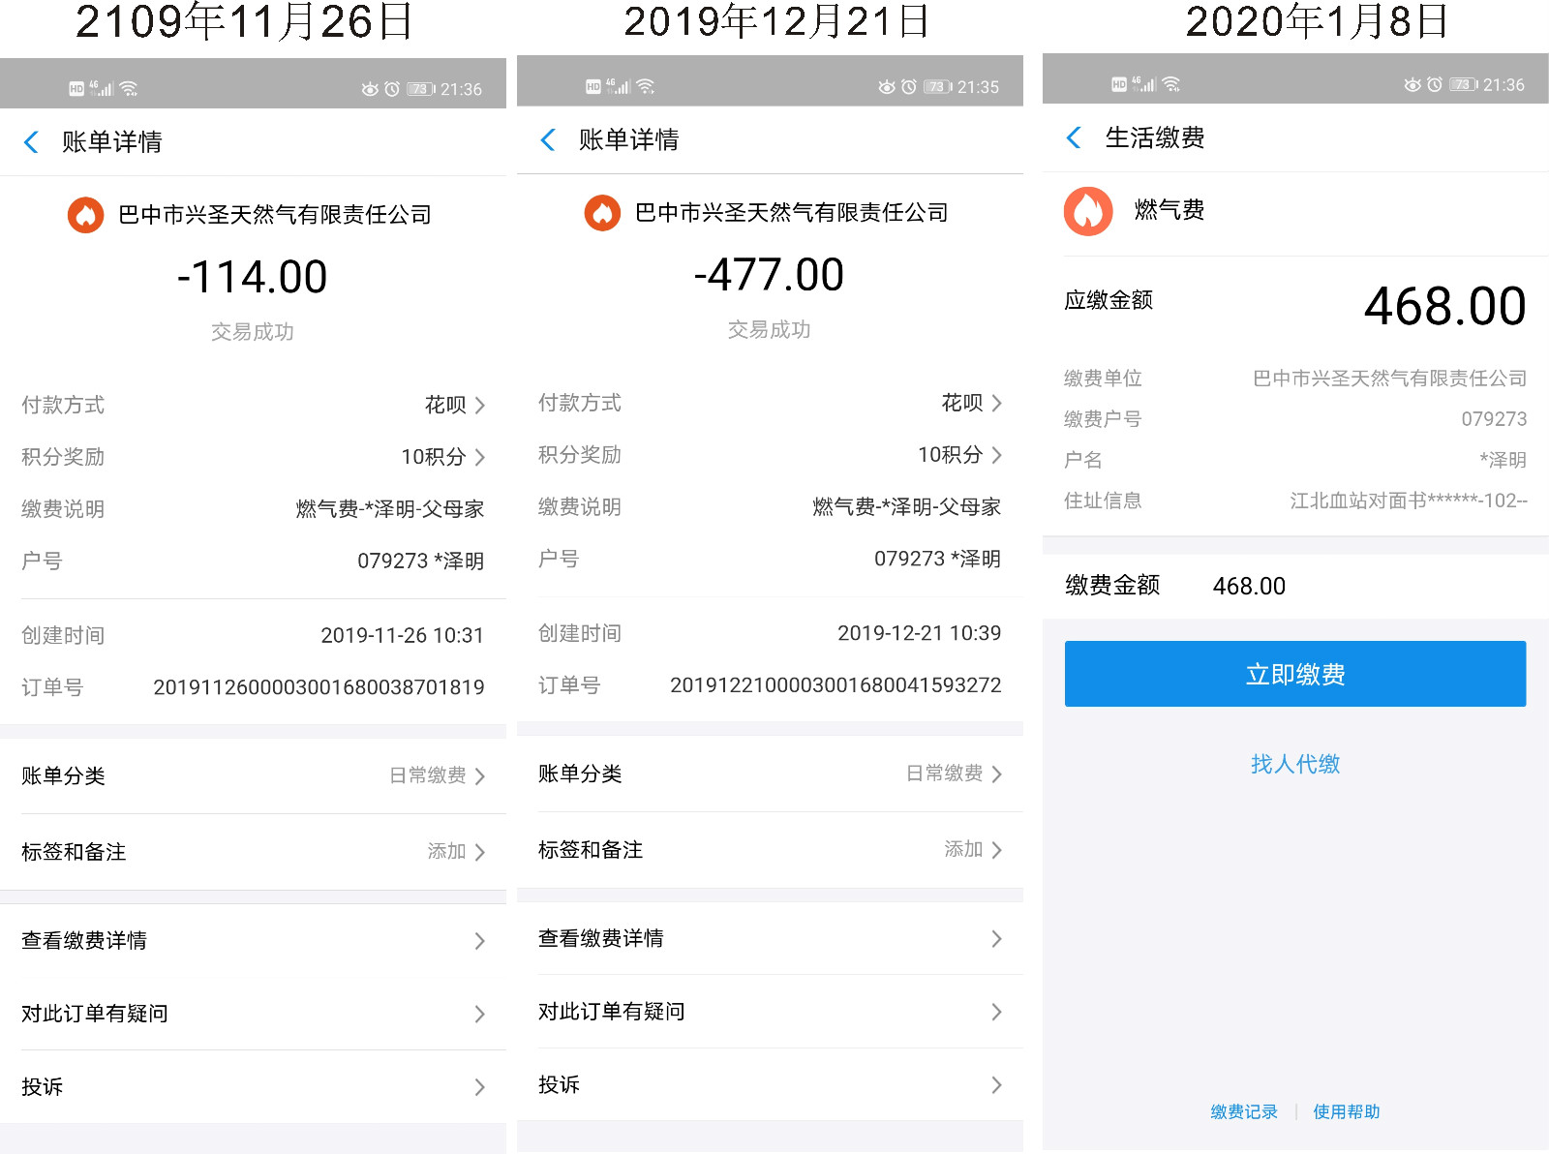Tap the large 燃气费 flame icon
The image size is (1549, 1154).
pos(1088,211)
